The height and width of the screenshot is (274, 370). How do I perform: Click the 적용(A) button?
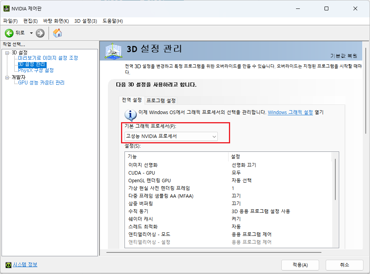[300, 265]
